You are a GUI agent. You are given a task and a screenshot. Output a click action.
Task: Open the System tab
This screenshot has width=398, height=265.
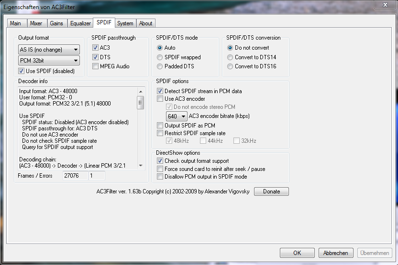click(x=125, y=23)
